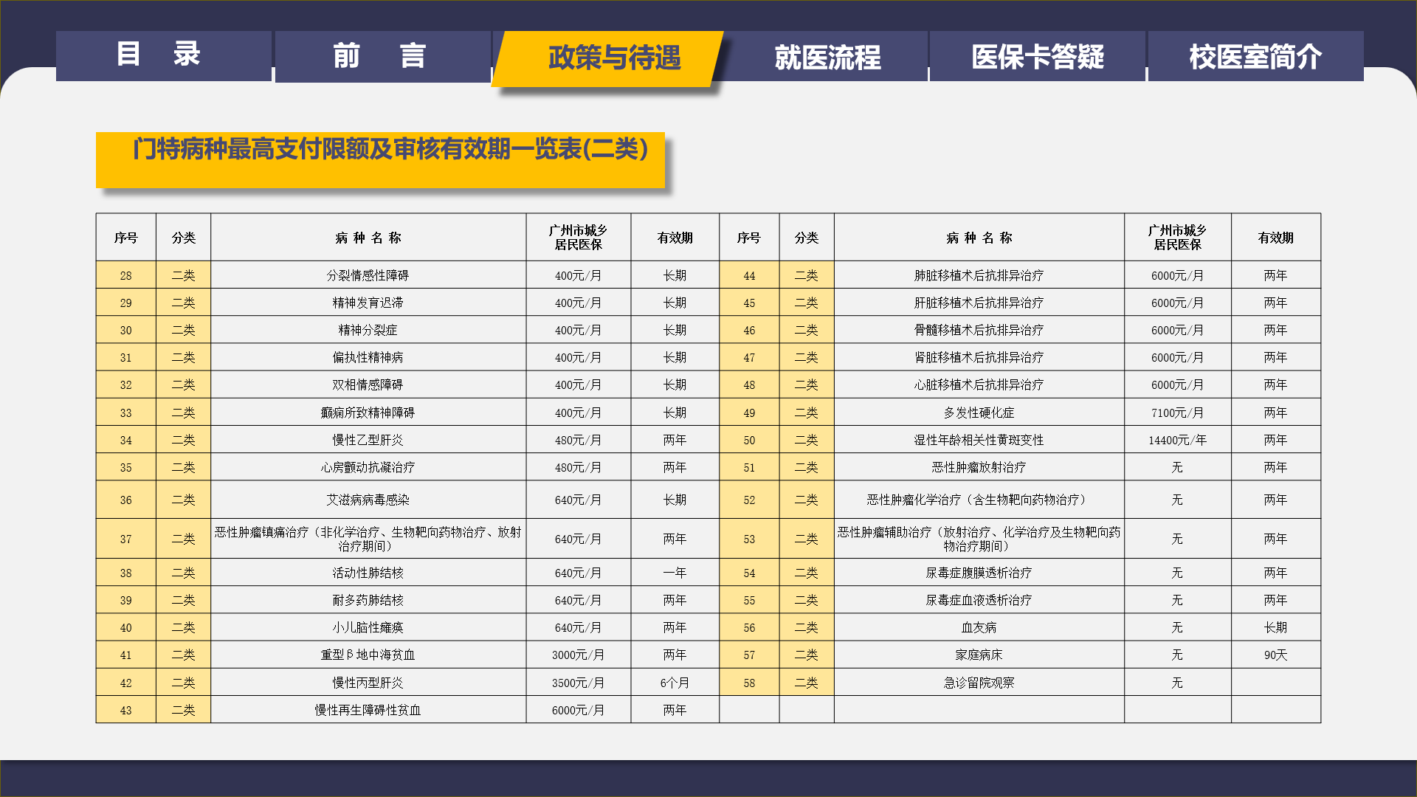1417x797 pixels.
Task: Select the 14400元/年 limit cell
Action: coord(1178,440)
